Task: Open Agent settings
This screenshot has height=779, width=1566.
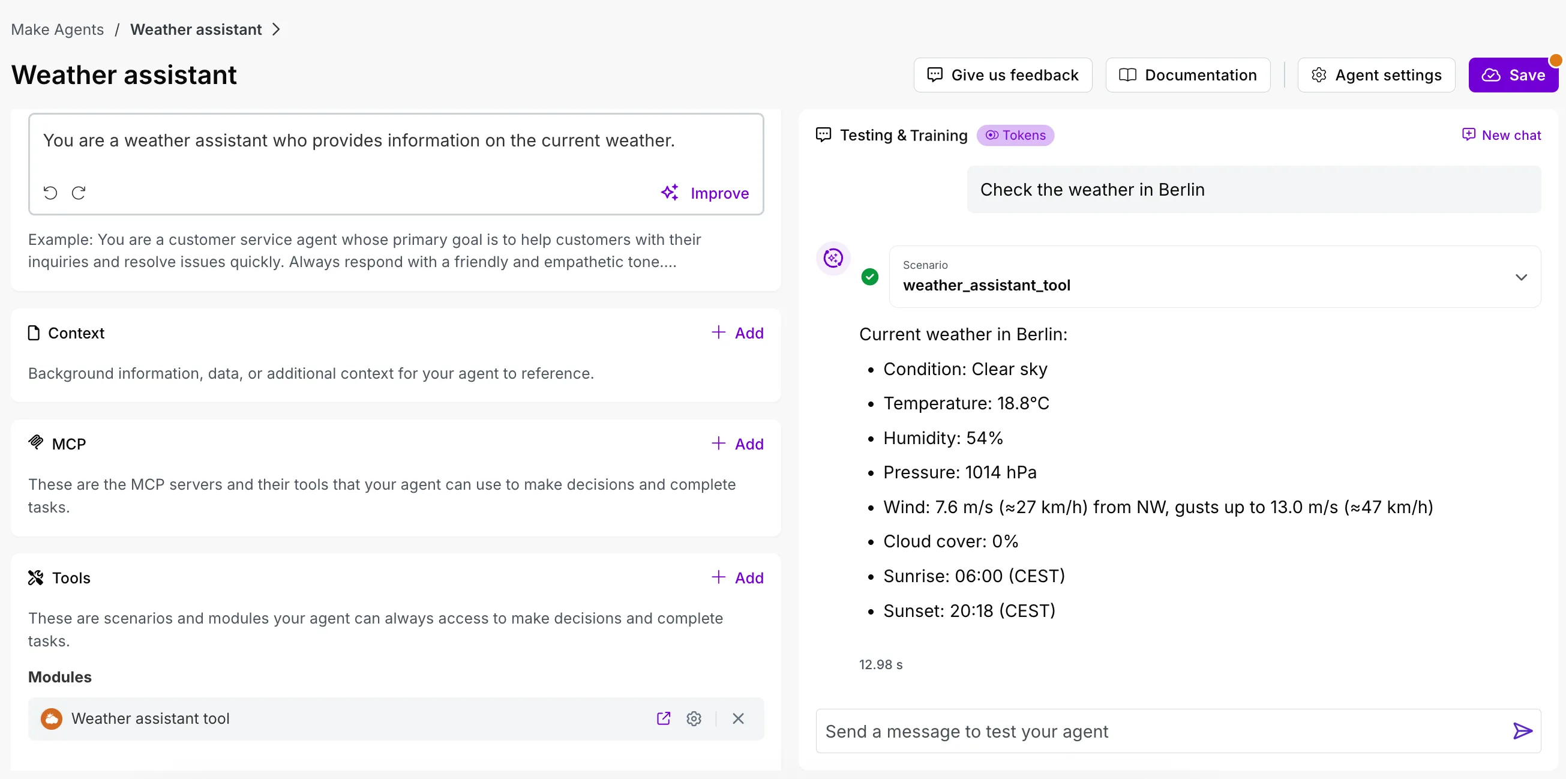Action: click(1376, 75)
